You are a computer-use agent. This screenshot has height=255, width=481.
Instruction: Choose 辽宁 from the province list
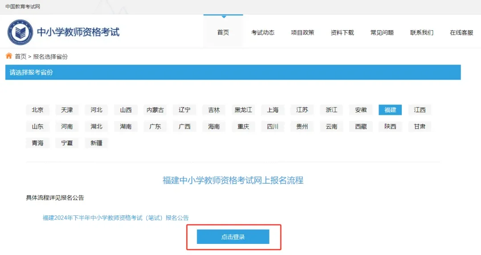pyautogui.click(x=184, y=110)
